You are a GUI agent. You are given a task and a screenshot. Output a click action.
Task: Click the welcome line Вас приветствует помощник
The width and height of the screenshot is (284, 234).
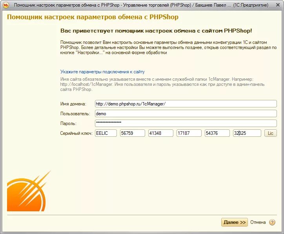pos(156,31)
